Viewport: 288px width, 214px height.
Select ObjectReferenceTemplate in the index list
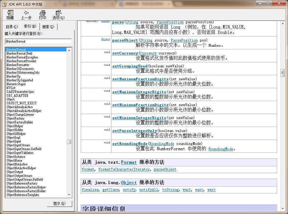coord(23,195)
